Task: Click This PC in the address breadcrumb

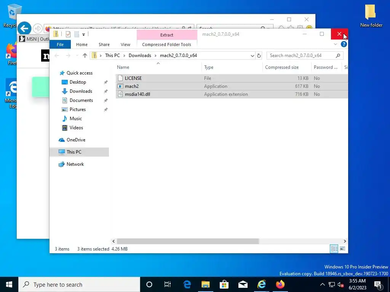Action: pos(112,56)
